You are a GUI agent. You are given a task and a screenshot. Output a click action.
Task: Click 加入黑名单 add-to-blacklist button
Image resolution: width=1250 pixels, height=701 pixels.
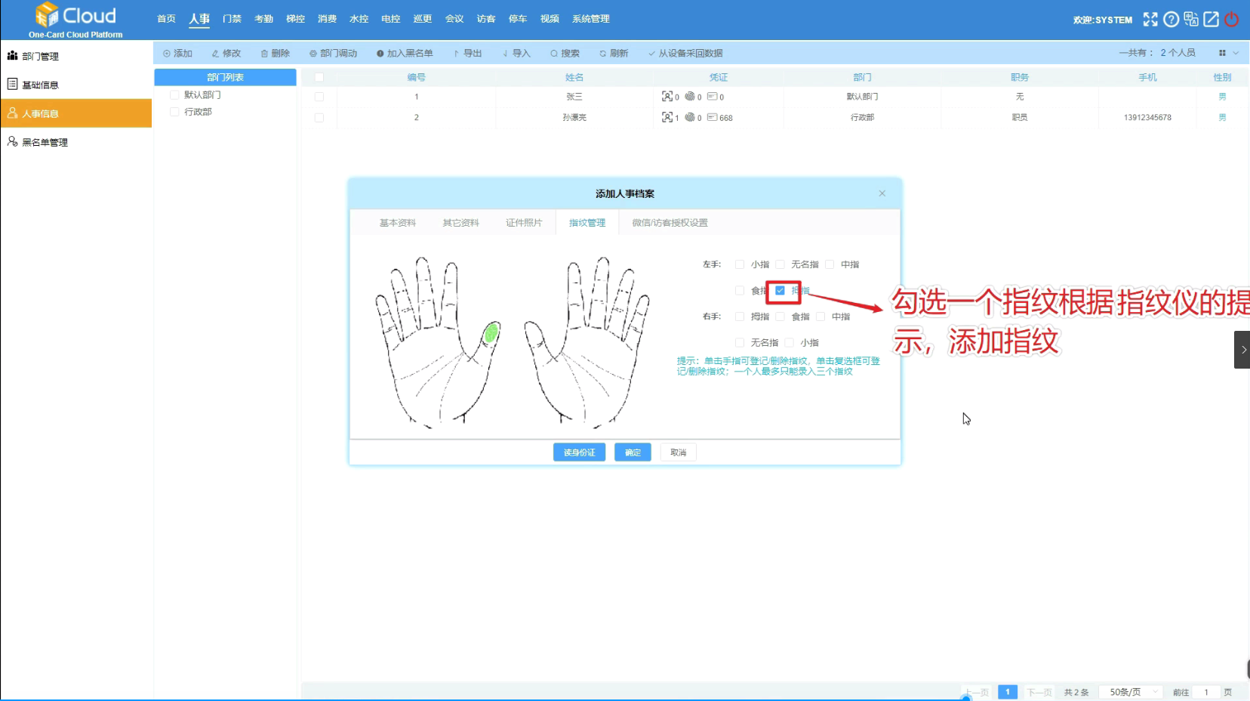pyautogui.click(x=405, y=54)
